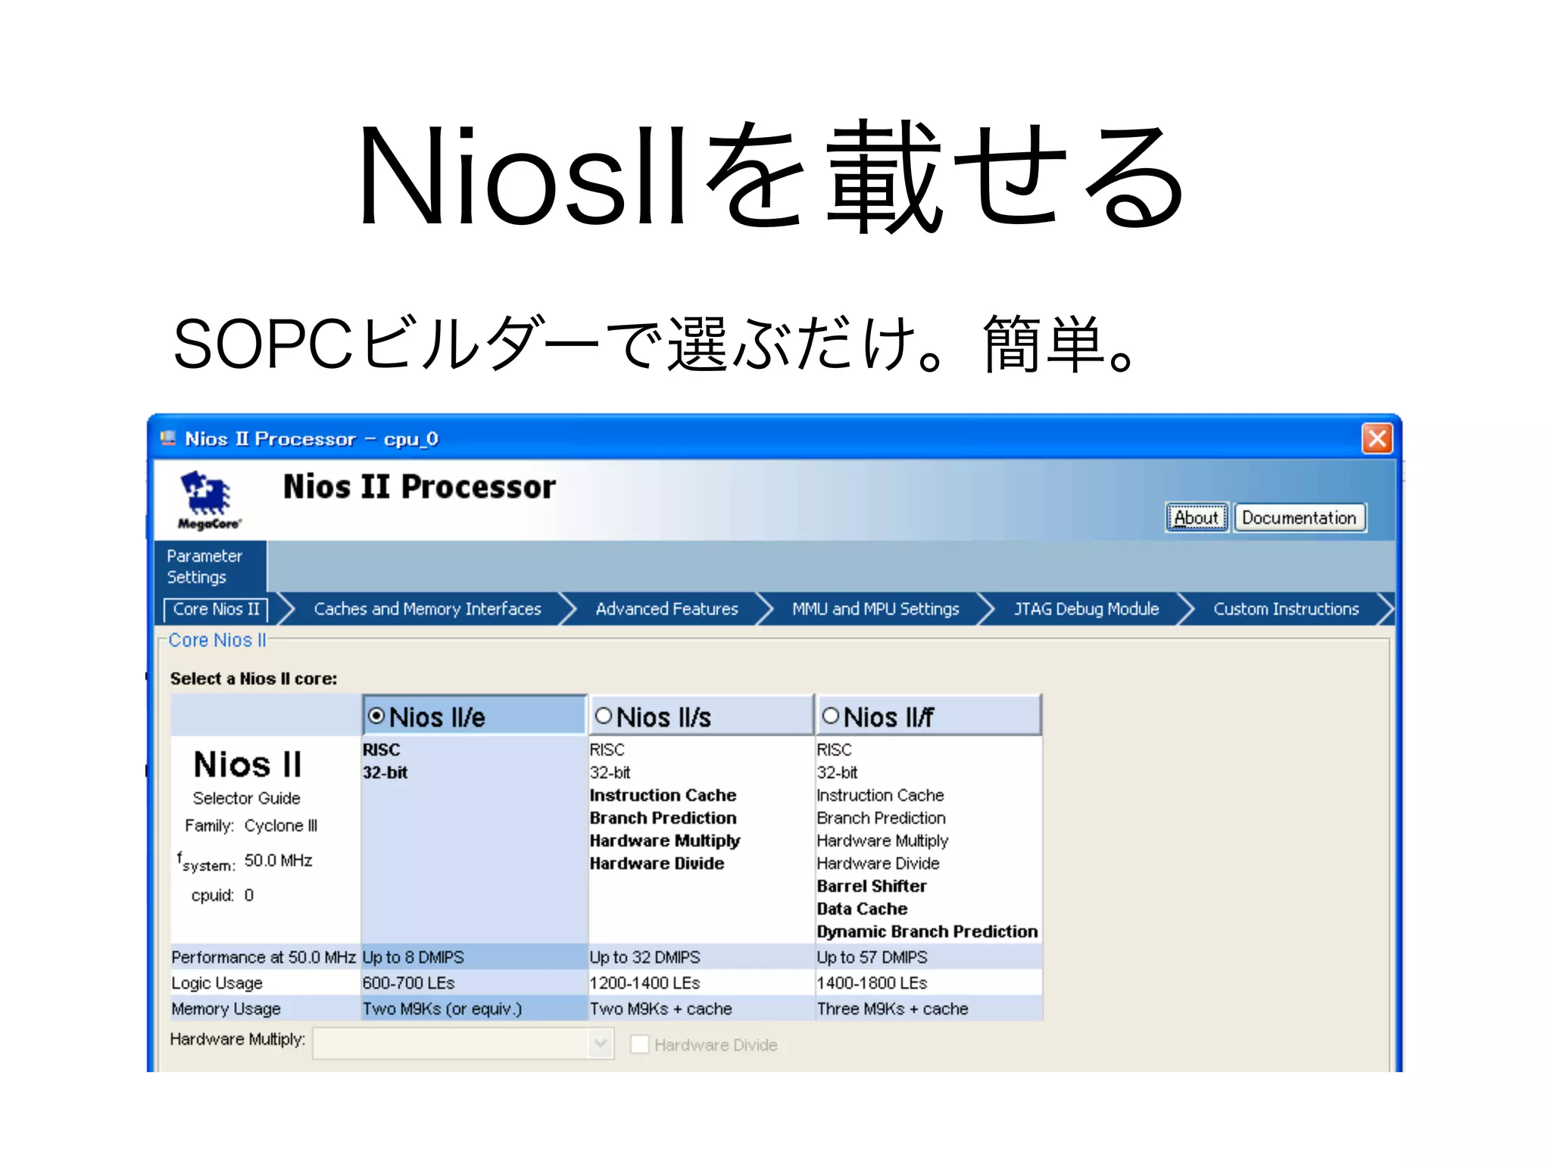Switch to Caches and Memory Interfaces tab

(x=427, y=610)
